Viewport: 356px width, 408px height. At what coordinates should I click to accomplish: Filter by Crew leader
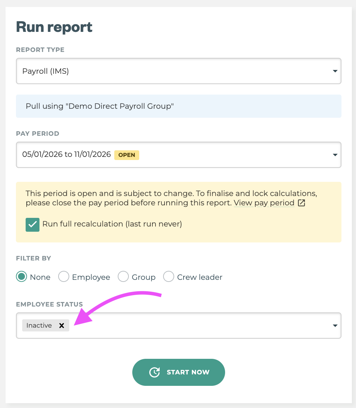[x=169, y=277]
